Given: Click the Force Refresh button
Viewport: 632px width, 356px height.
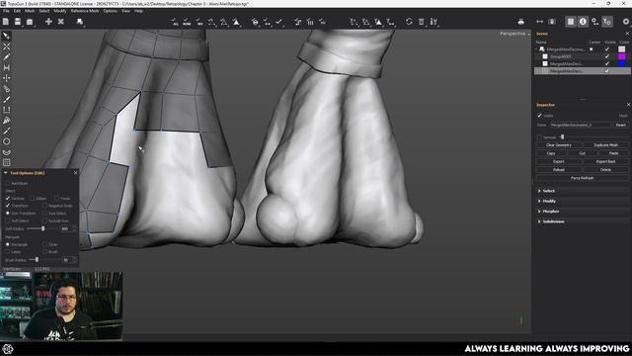Looking at the screenshot, I should tap(583, 178).
